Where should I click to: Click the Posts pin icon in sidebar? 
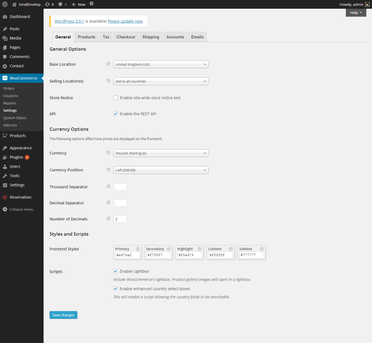pos(5,29)
